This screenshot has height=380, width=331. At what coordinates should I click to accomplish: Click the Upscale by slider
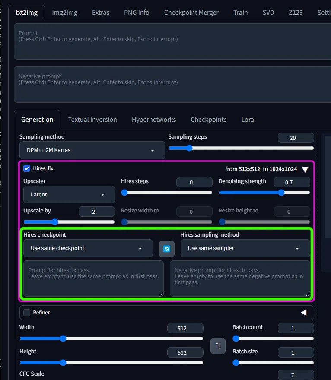click(x=69, y=222)
